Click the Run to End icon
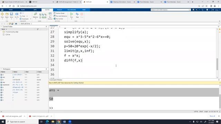 coord(55,19)
